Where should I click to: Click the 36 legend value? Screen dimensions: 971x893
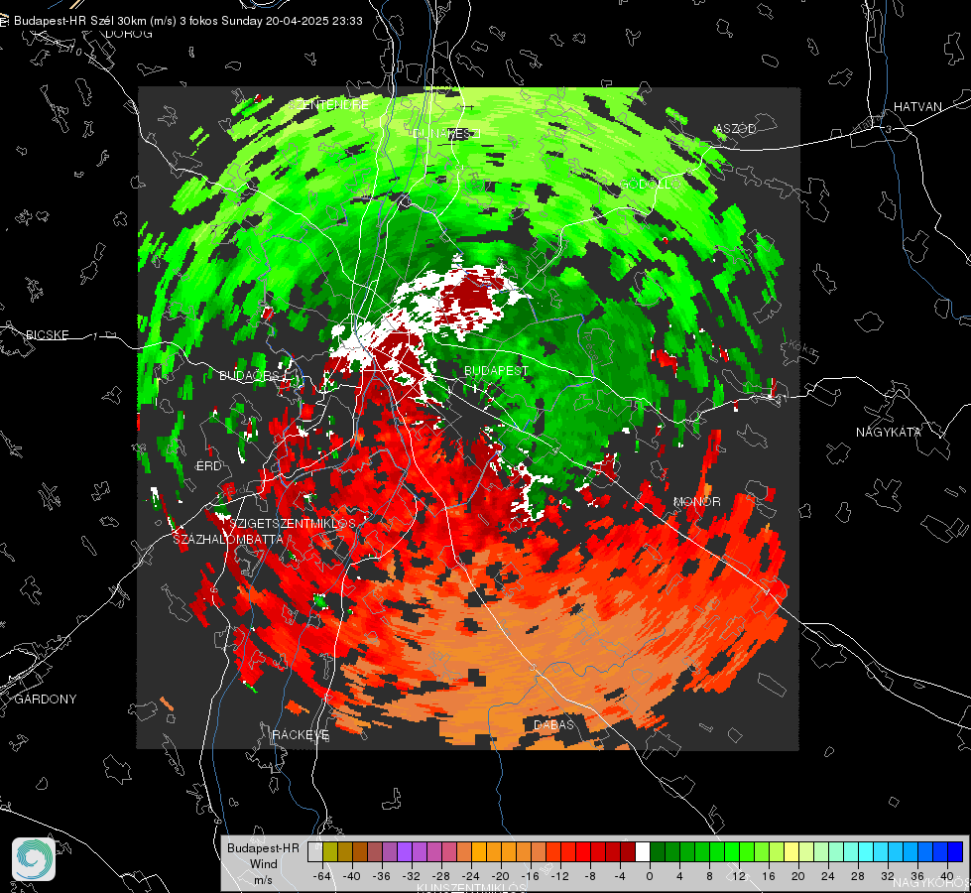pyautogui.click(x=917, y=876)
